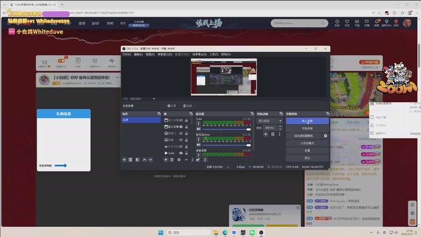Screen dimensions: 421x237
Task: Show the 图像 5 source via eye icon
Action: [181, 133]
